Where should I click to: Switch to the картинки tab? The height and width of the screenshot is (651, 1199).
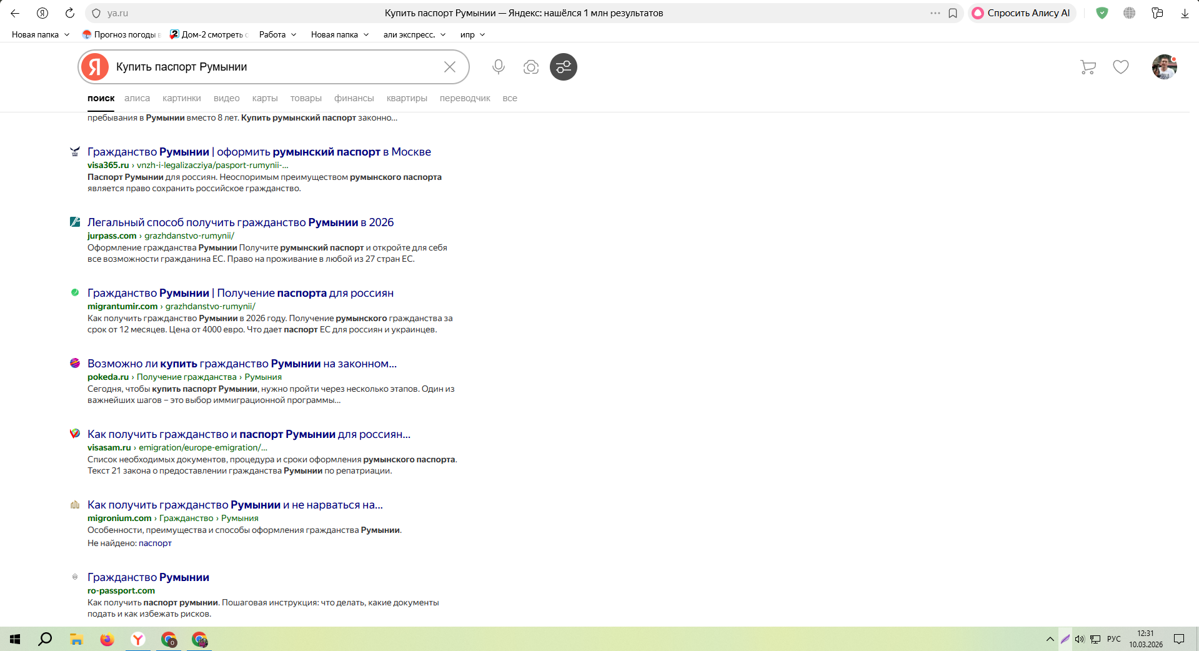point(181,98)
